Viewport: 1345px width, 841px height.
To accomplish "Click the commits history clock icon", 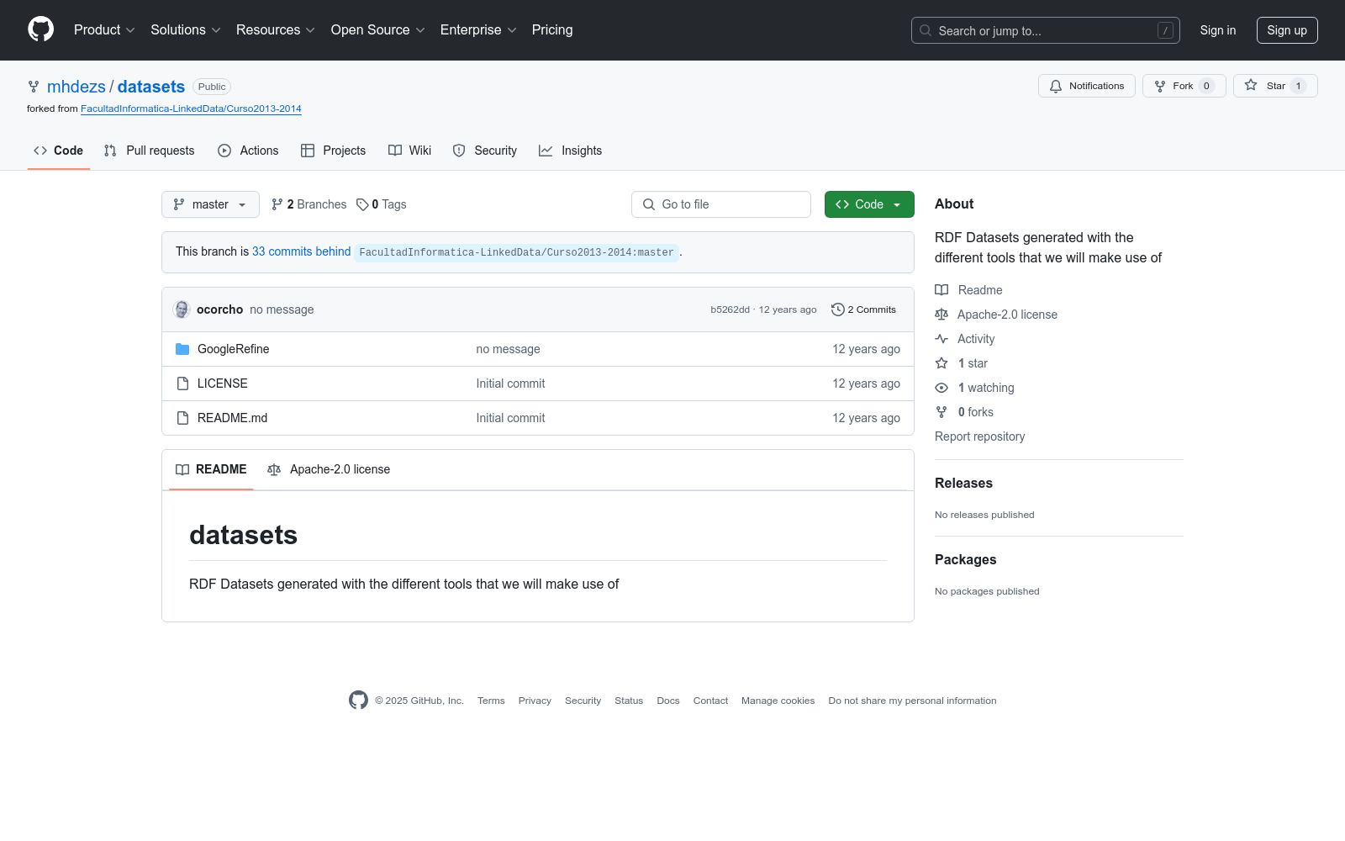I will pos(837,309).
